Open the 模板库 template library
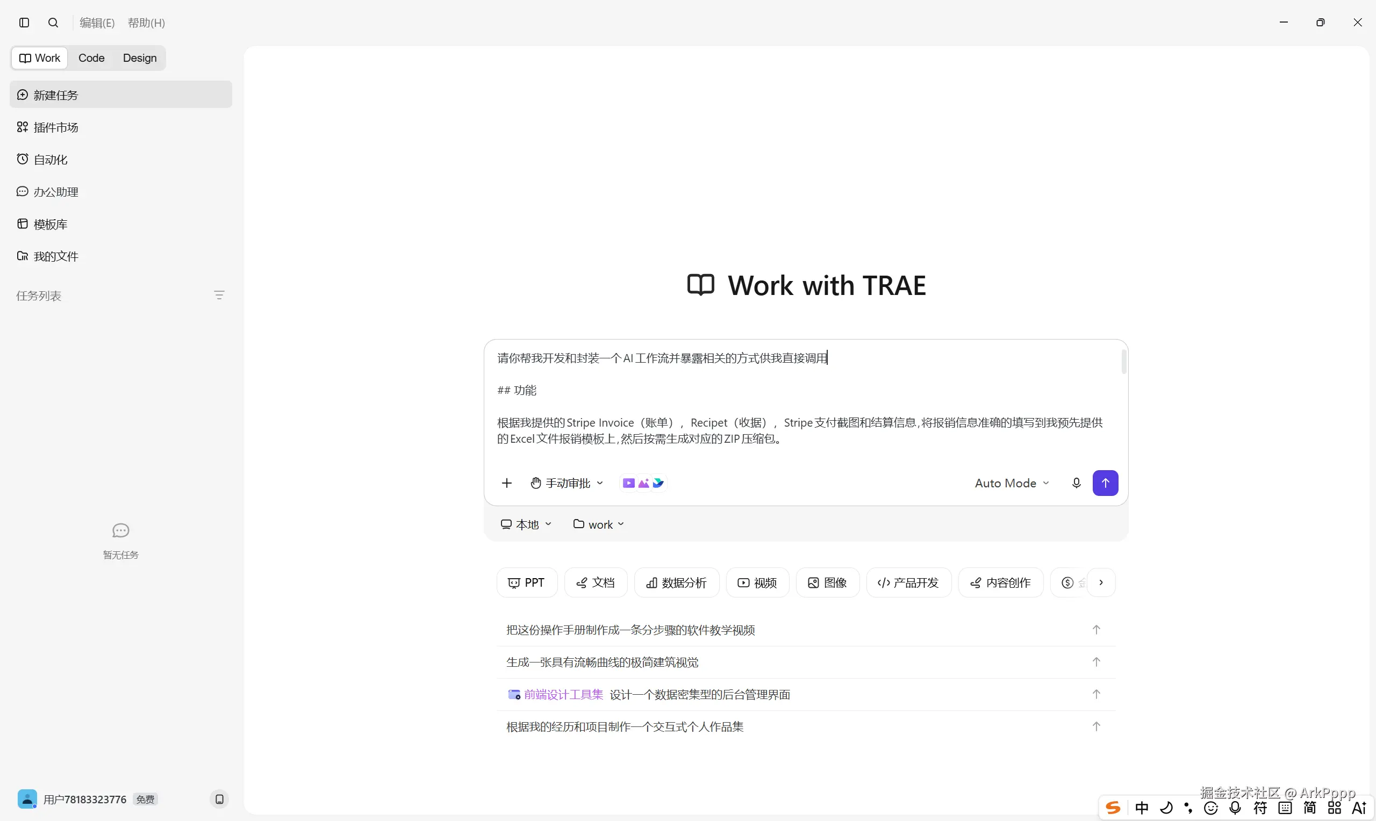The image size is (1376, 821). 120,224
